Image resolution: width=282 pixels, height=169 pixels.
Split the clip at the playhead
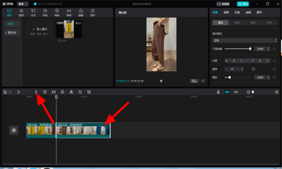pos(36,92)
